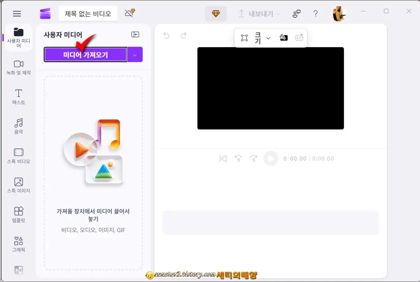Open help via the question mark button
This screenshot has height=282, width=420.
tap(316, 13)
